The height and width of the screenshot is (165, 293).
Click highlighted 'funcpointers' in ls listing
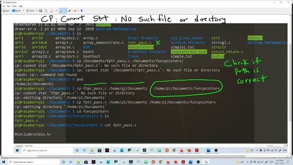click(x=141, y=47)
